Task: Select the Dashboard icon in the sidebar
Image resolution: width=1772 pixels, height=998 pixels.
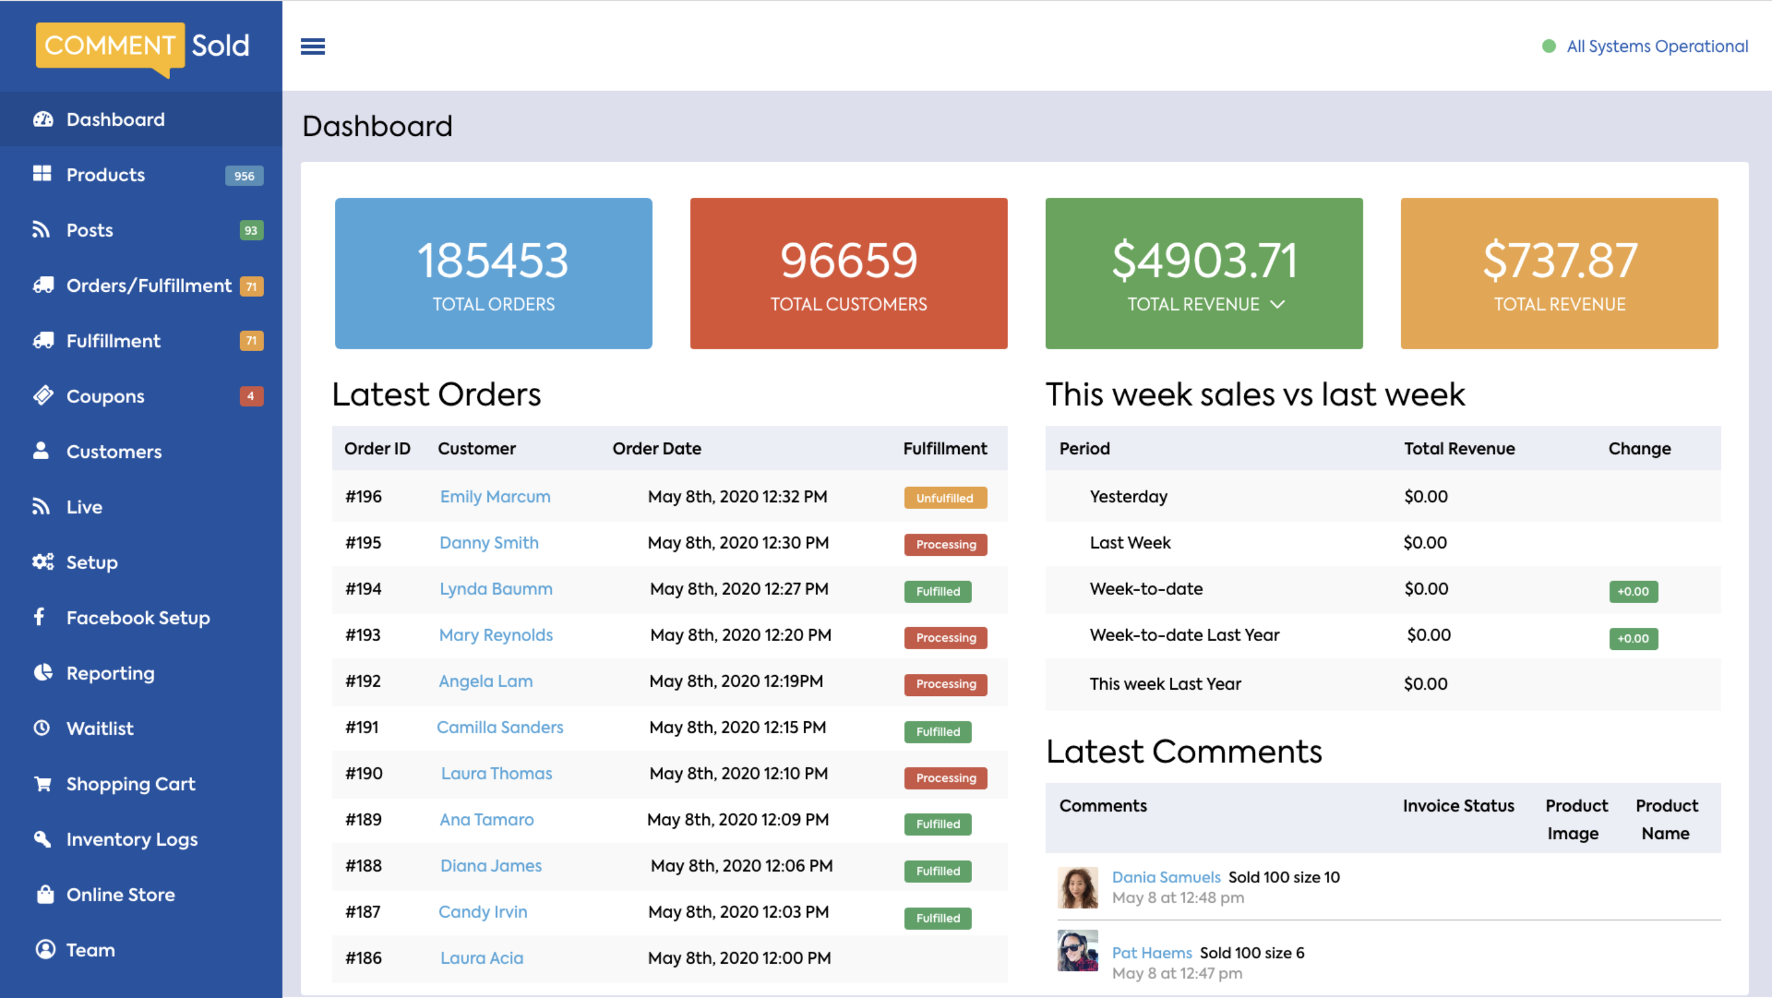Action: [42, 119]
